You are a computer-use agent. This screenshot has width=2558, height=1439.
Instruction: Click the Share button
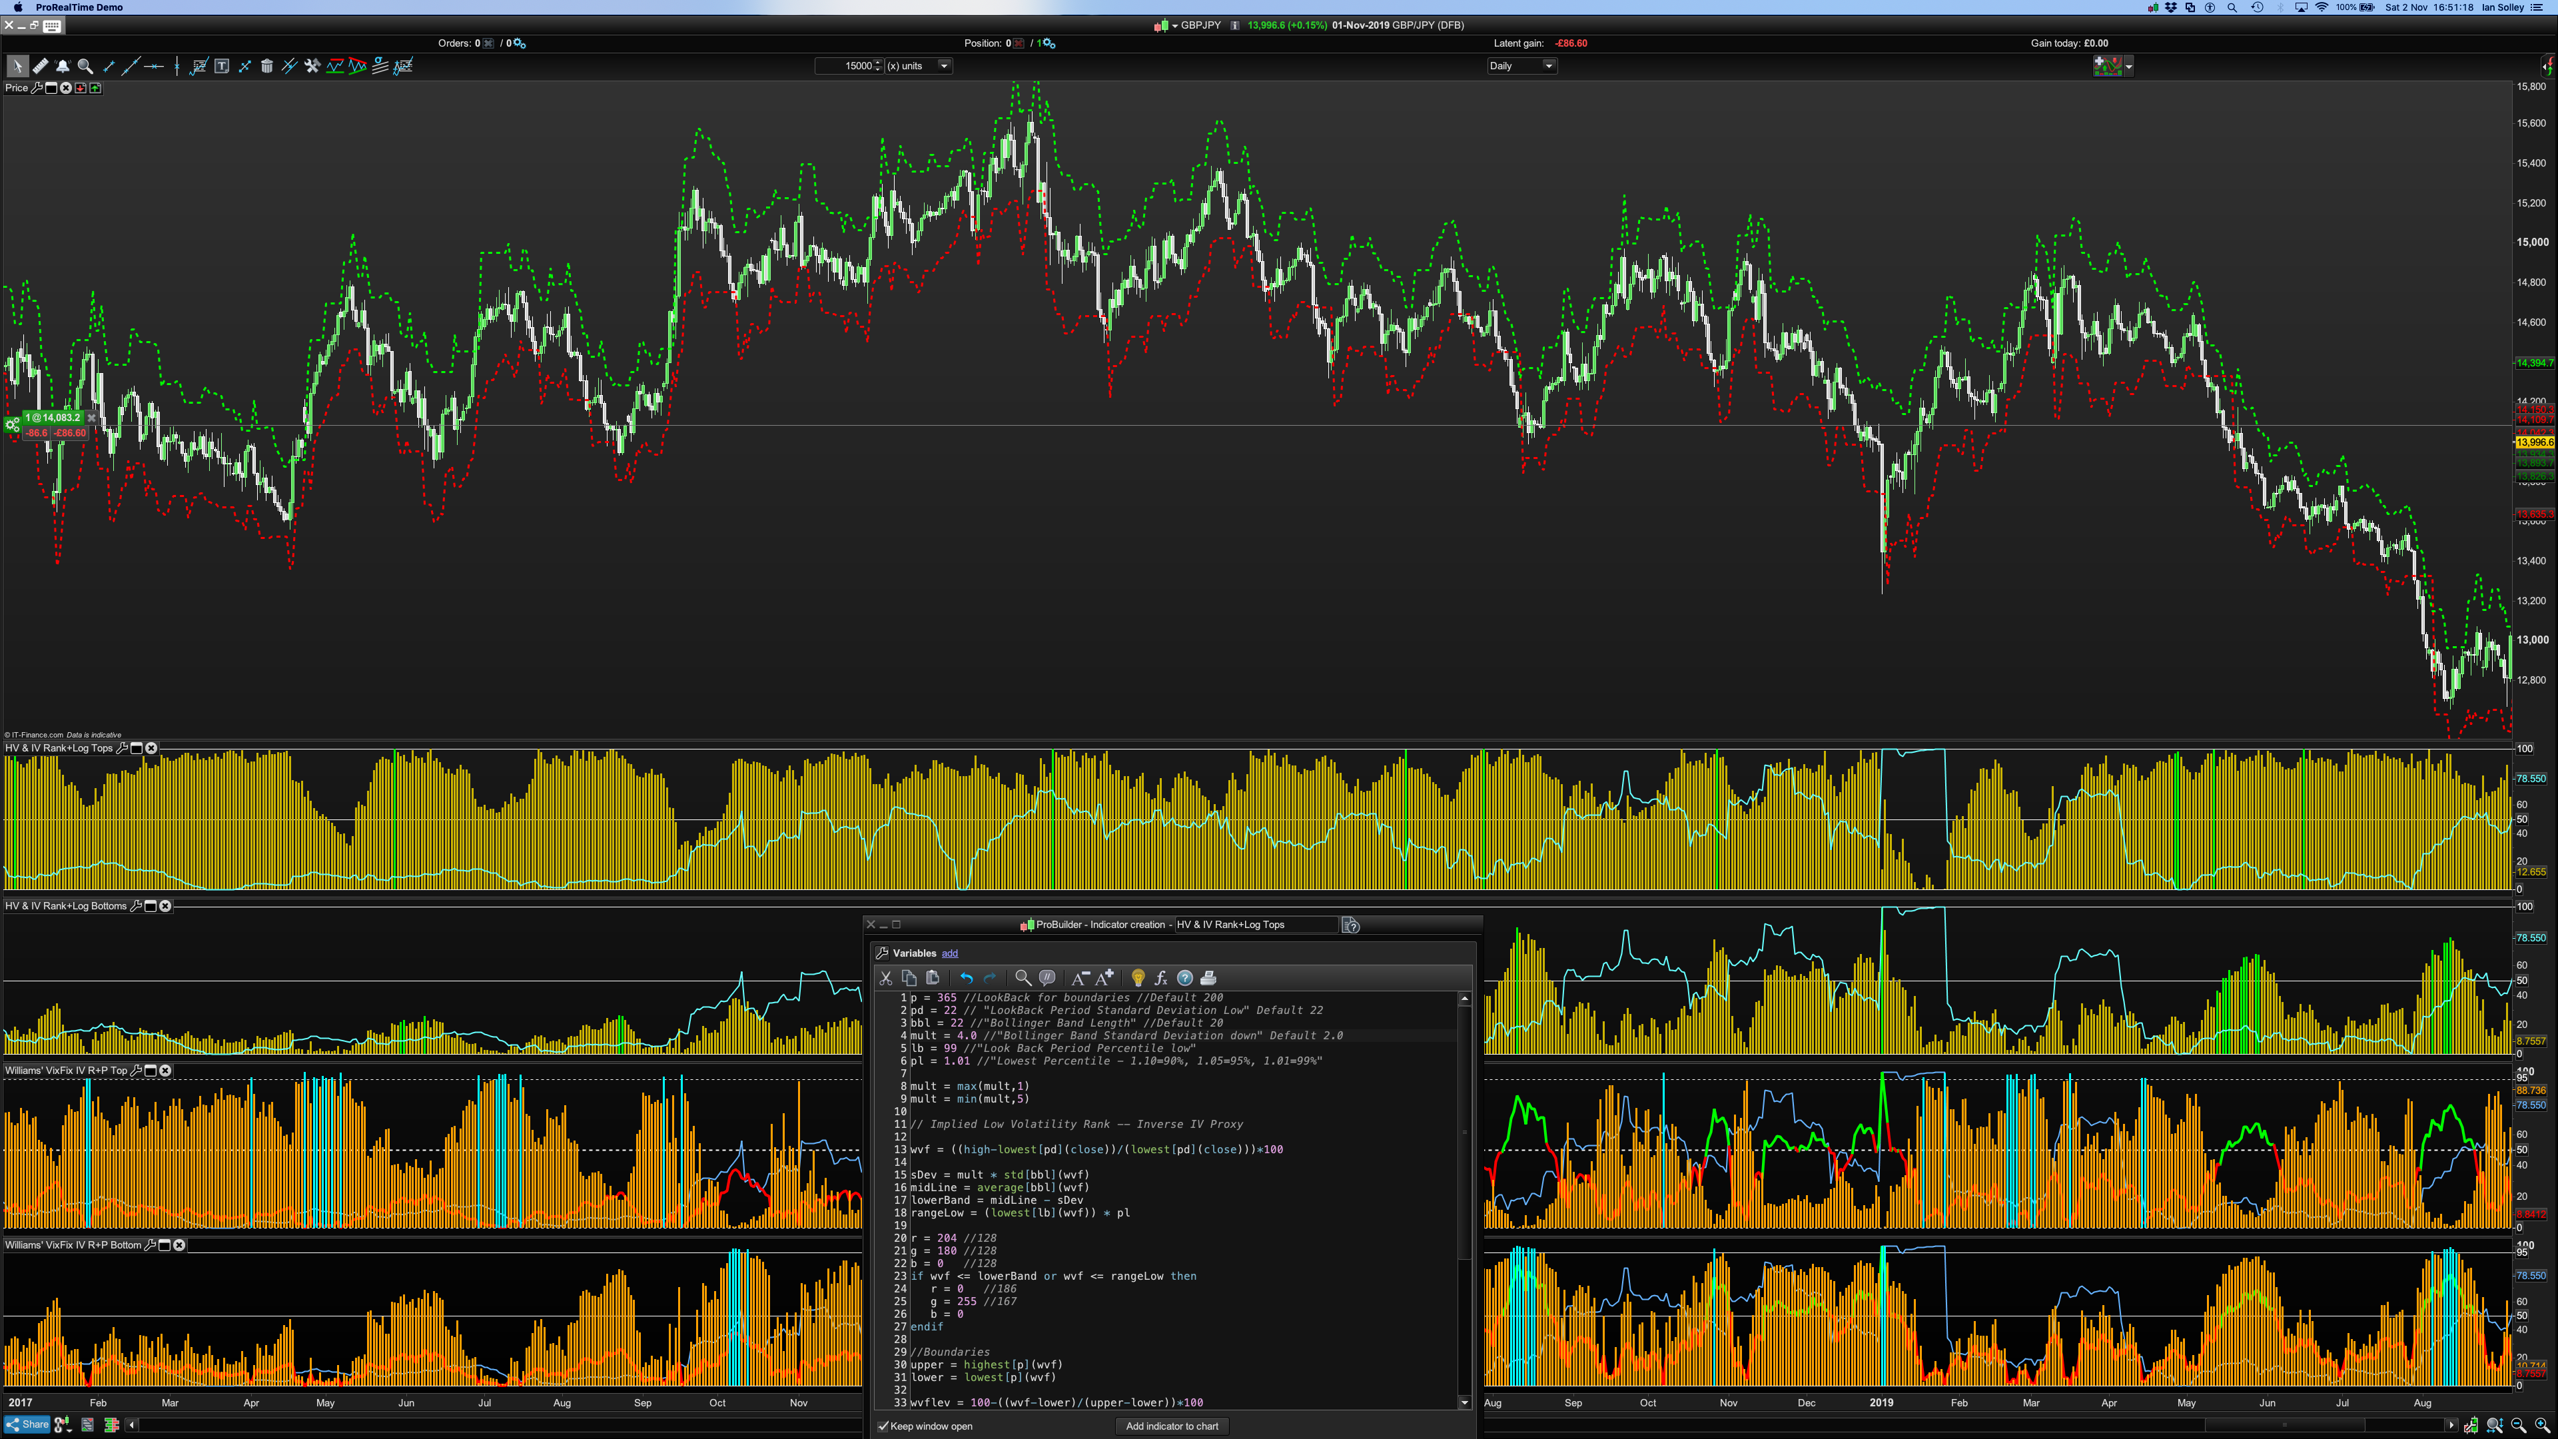coord(27,1425)
